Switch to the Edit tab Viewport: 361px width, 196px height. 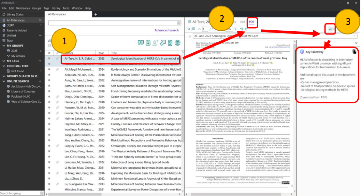(x=243, y=22)
